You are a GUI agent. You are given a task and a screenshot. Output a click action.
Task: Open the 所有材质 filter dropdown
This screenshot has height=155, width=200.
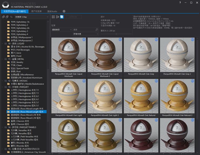pyautogui.click(x=86, y=34)
